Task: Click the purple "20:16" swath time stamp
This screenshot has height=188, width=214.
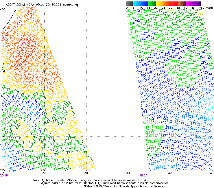Action: pos(4,176)
